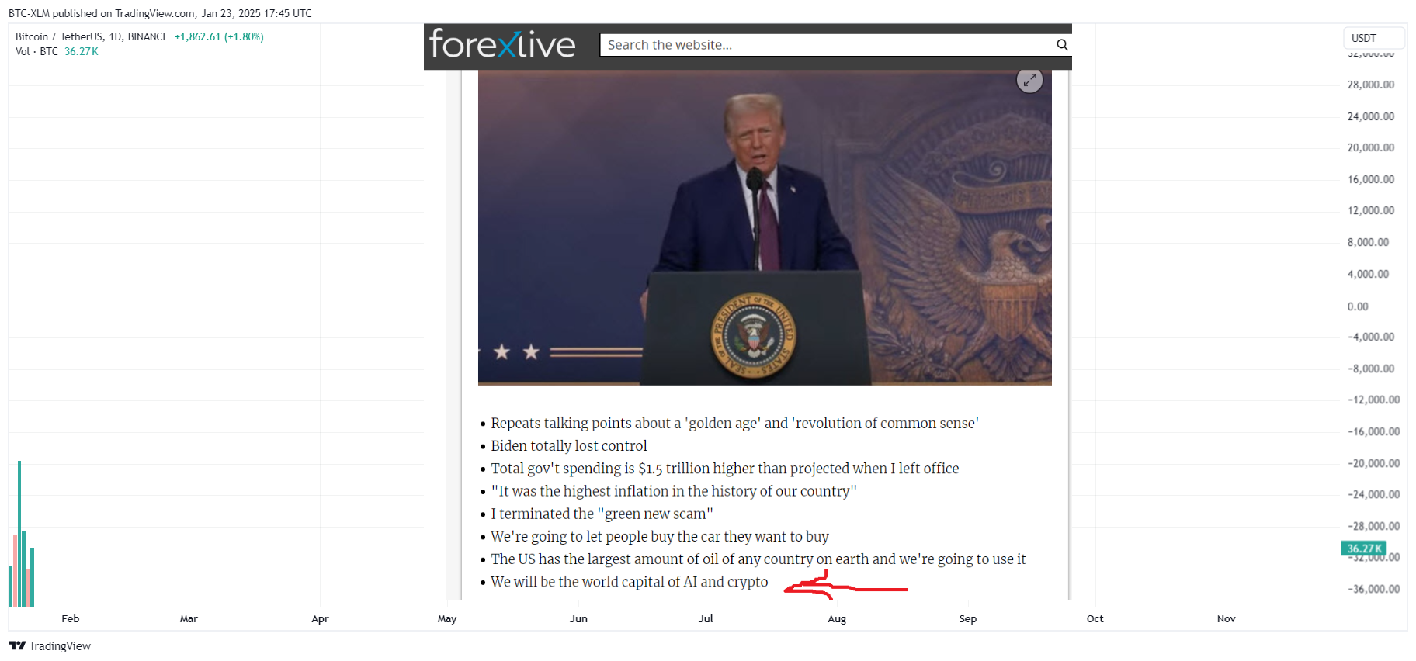Viewport: 1416px width, 661px height.
Task: Select the 'Bitcoin / TetherUS, 1D, BINANCE' title
Action: tap(92, 36)
